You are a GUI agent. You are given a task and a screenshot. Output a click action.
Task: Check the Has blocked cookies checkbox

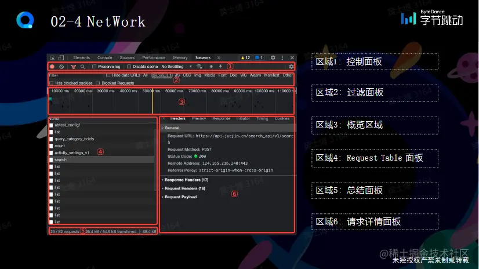point(51,83)
